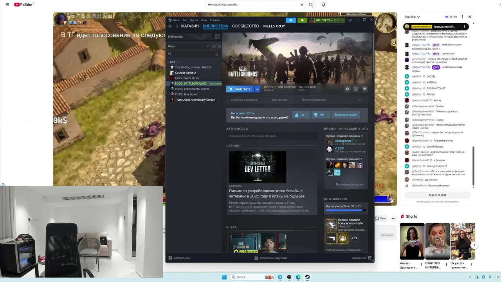Open PUBG game settings gear icon
This screenshot has height=282, width=501.
point(347,89)
